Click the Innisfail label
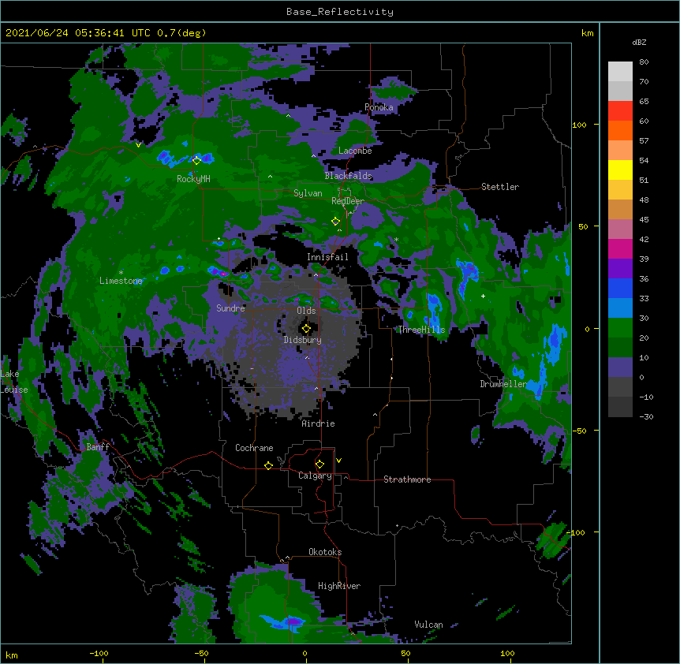This screenshot has width=680, height=664. click(x=327, y=257)
